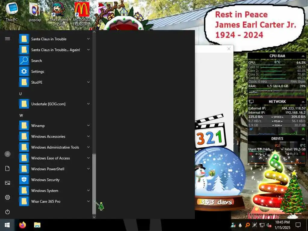Viewport: 308px width, 231px height.
Task: Launch Firefox from the taskbar
Action: (23, 225)
